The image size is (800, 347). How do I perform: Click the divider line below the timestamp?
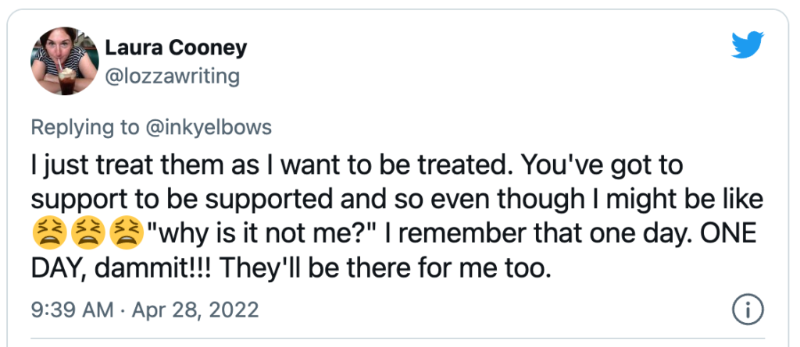click(398, 338)
